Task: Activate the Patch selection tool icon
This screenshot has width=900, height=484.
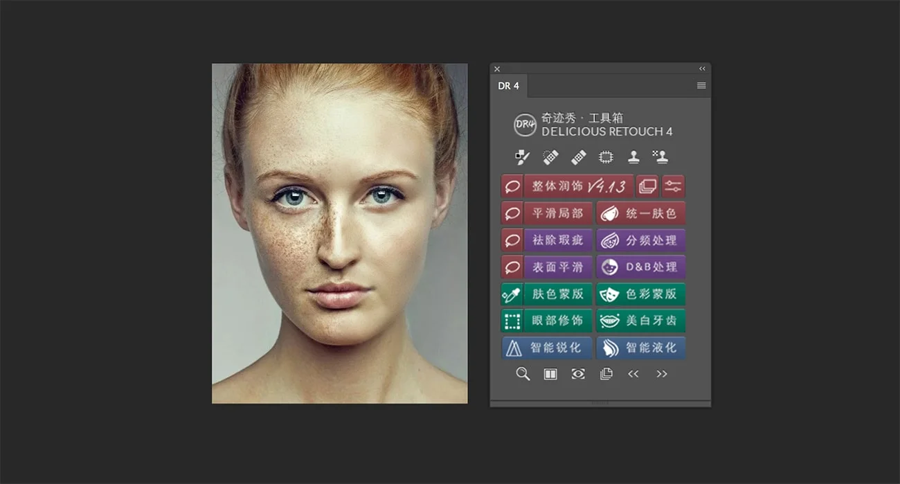Action: [606, 156]
